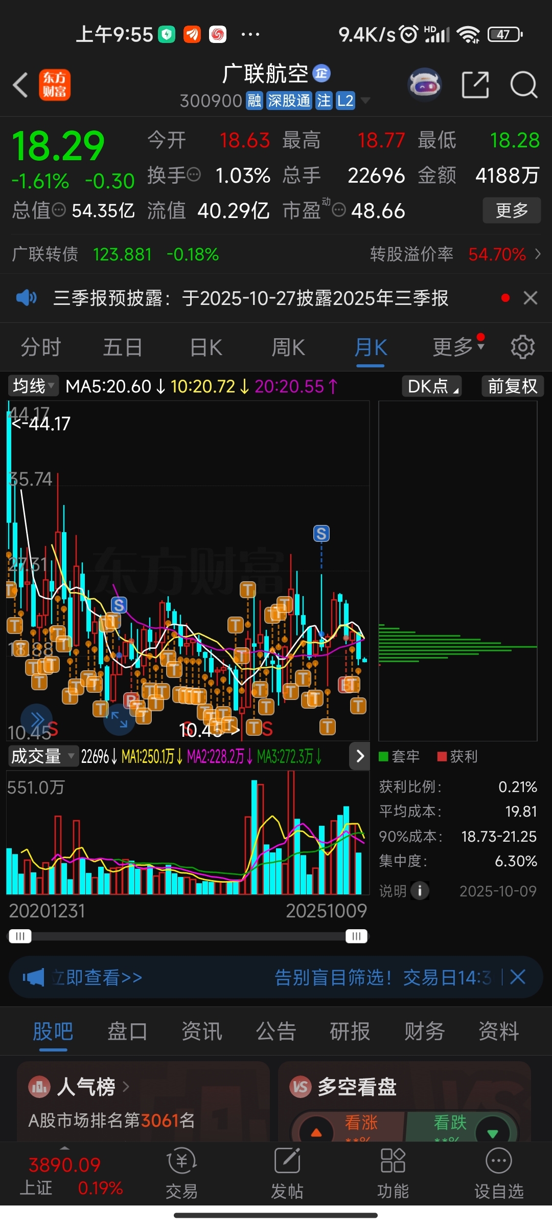552x1228 pixels.
Task: Close the promo banner
Action: pyautogui.click(x=518, y=977)
